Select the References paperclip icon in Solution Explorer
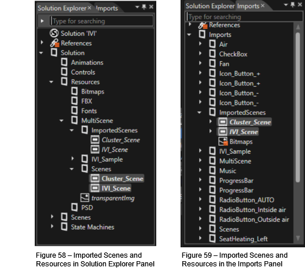305x271 pixels. pos(54,43)
